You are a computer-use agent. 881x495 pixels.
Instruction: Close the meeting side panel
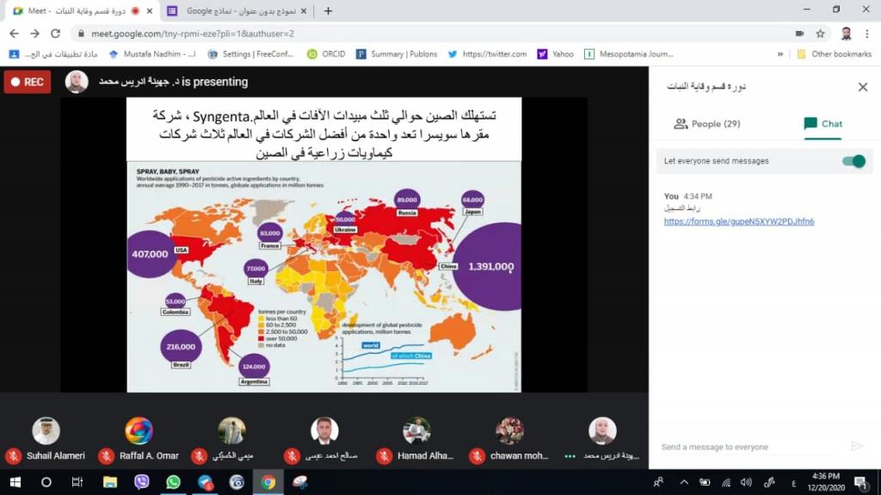pos(862,87)
